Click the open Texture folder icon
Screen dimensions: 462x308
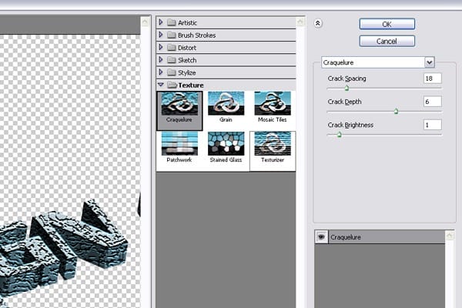tap(172, 85)
